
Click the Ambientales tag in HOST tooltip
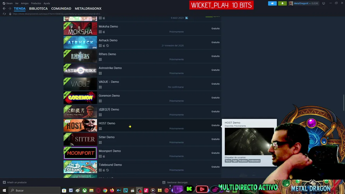254,161
